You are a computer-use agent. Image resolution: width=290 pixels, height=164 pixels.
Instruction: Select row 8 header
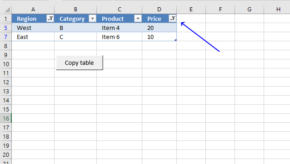coord(6,46)
